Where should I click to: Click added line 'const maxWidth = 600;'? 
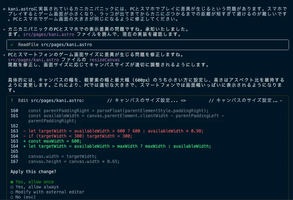(55, 141)
